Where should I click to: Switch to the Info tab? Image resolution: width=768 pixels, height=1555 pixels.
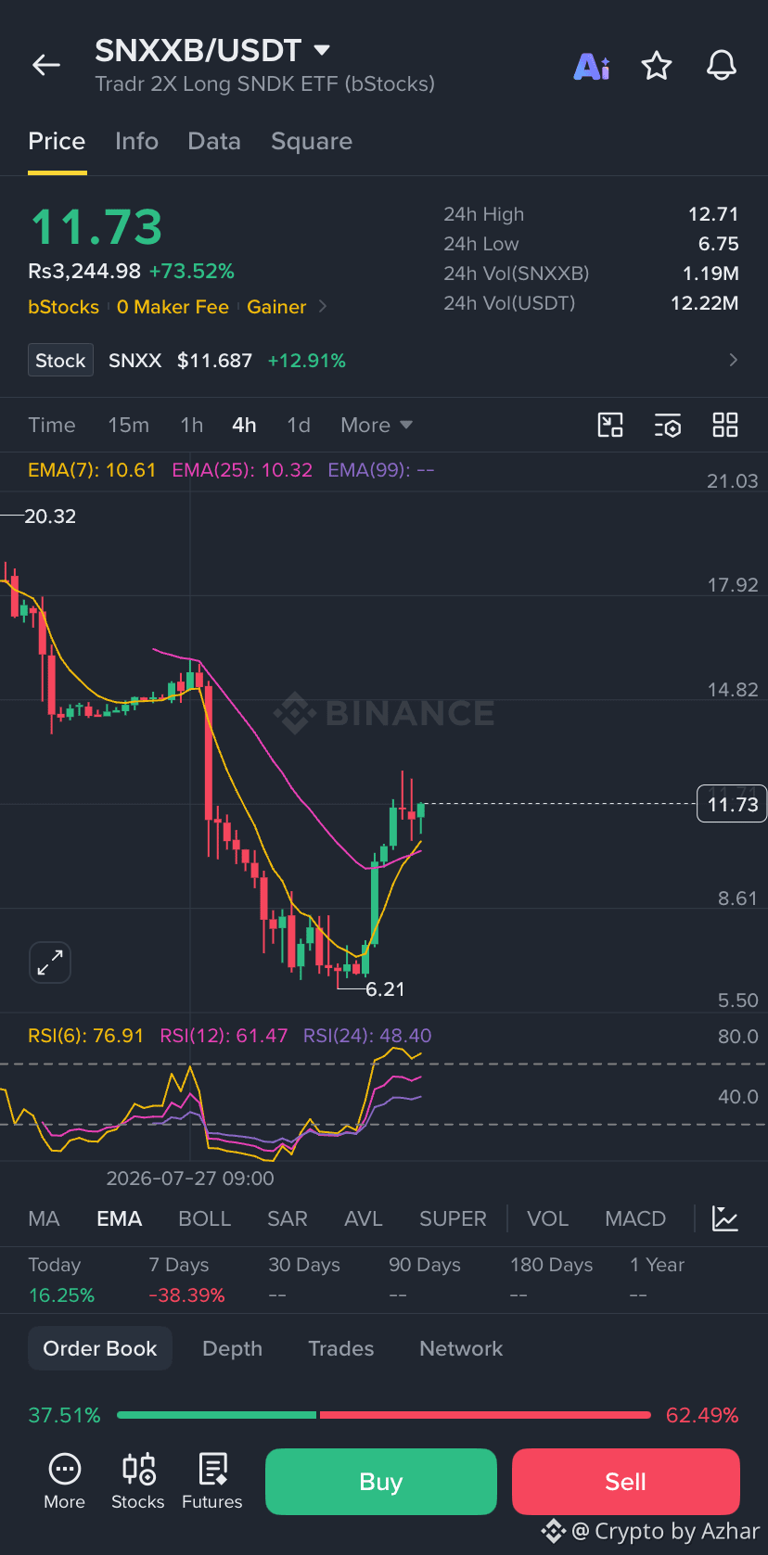[136, 141]
